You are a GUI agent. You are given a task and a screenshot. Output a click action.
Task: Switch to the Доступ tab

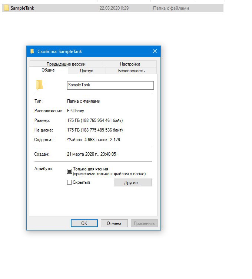click(86, 71)
